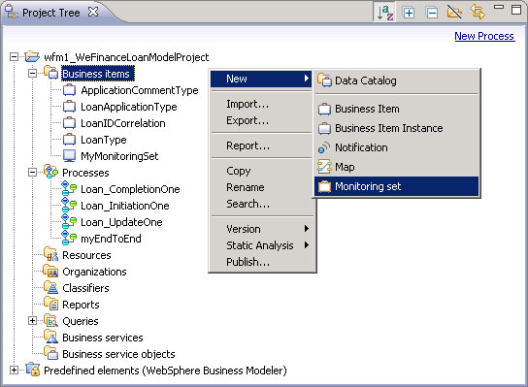Screen dimensions: 528x387
Task: Click the Business items folder icon
Action: point(50,73)
